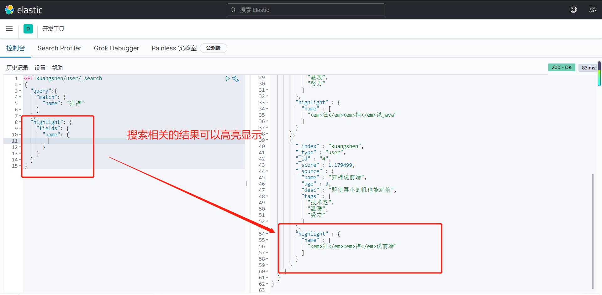
Task: Switch to the Grok Debugger tab
Action: pyautogui.click(x=117, y=48)
